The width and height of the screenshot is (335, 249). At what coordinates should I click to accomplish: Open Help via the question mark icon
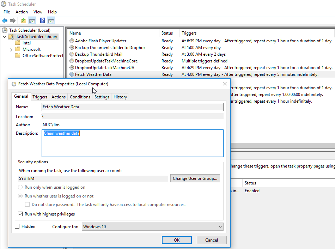(x=42, y=20)
